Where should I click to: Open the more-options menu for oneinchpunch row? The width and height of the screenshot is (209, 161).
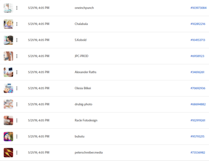click(x=17, y=8)
